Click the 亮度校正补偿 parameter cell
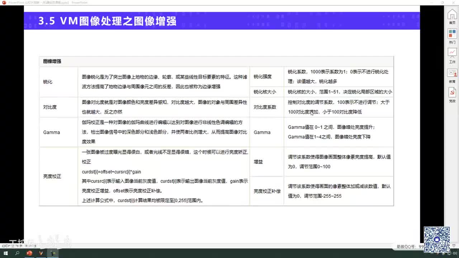Viewport: 459px width, 258px height. pos(267,191)
